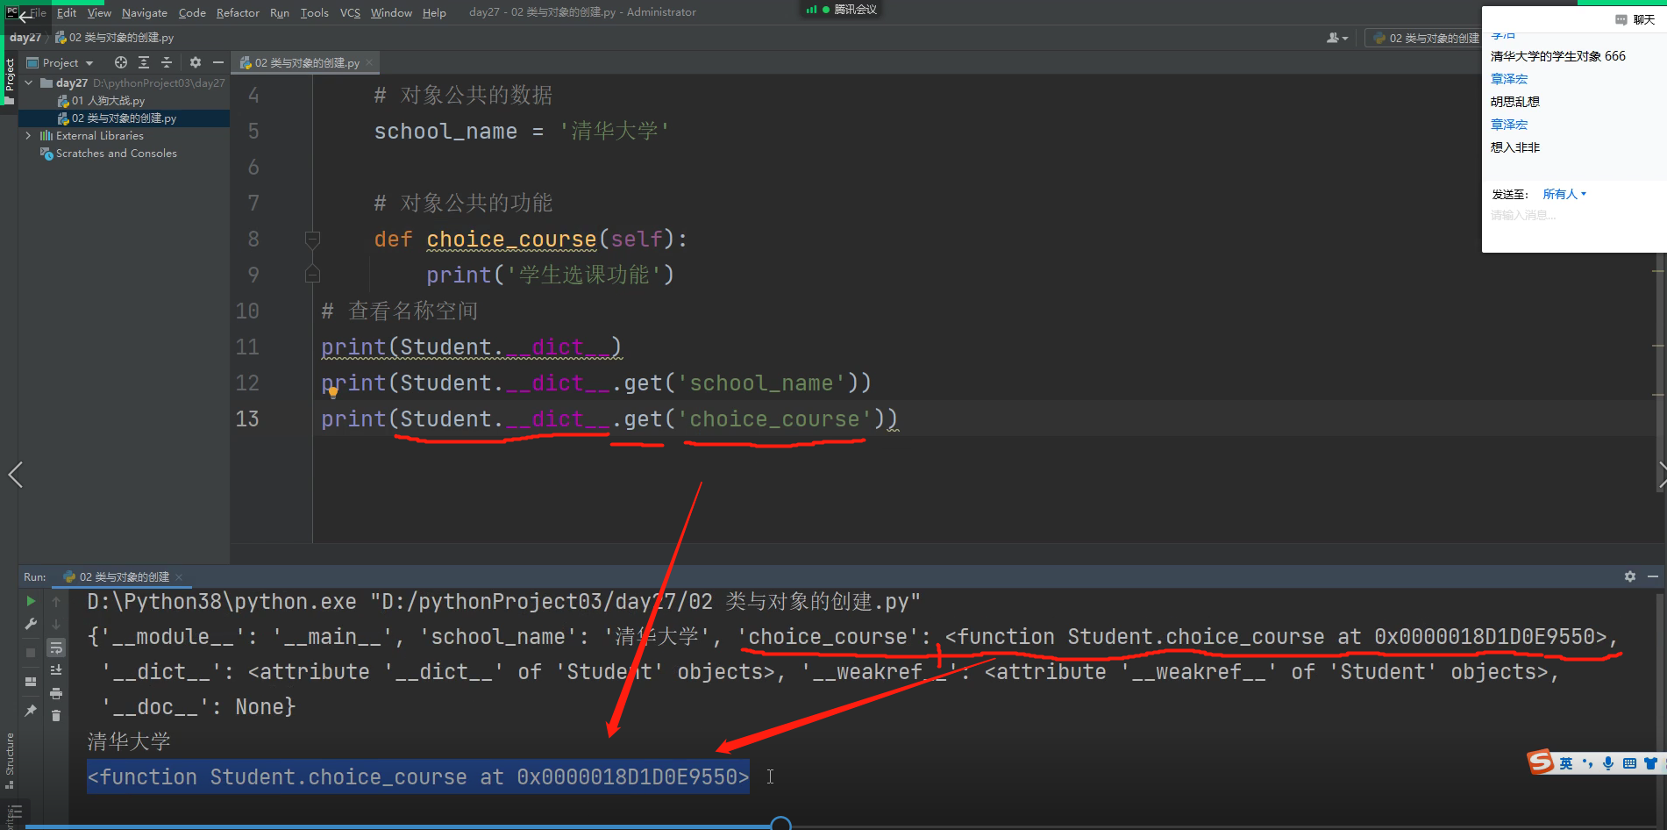Click the Up the stack trace arrow
Screen dimensions: 1667x830
(x=56, y=601)
